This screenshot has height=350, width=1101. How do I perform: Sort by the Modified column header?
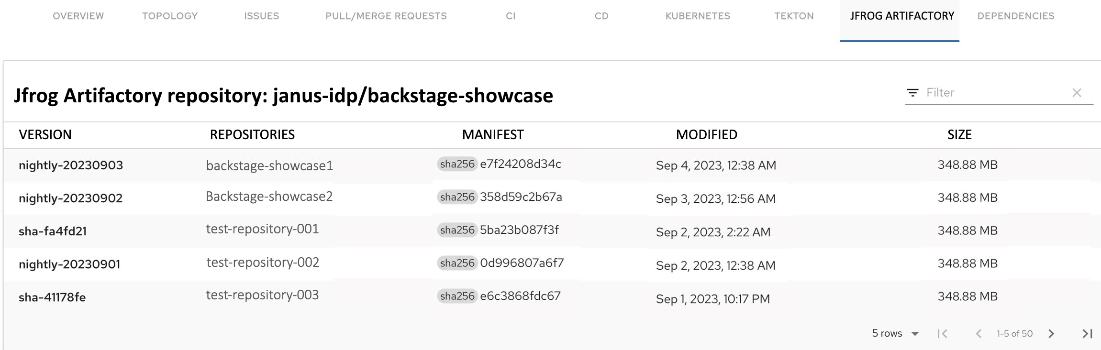pyautogui.click(x=706, y=135)
